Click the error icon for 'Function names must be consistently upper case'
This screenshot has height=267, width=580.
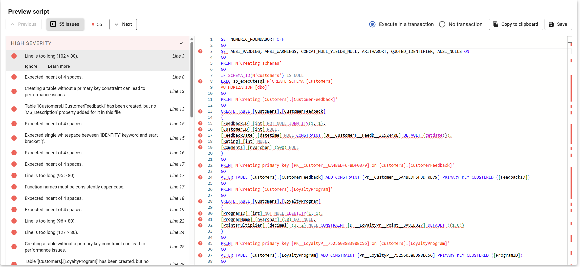(x=14, y=187)
